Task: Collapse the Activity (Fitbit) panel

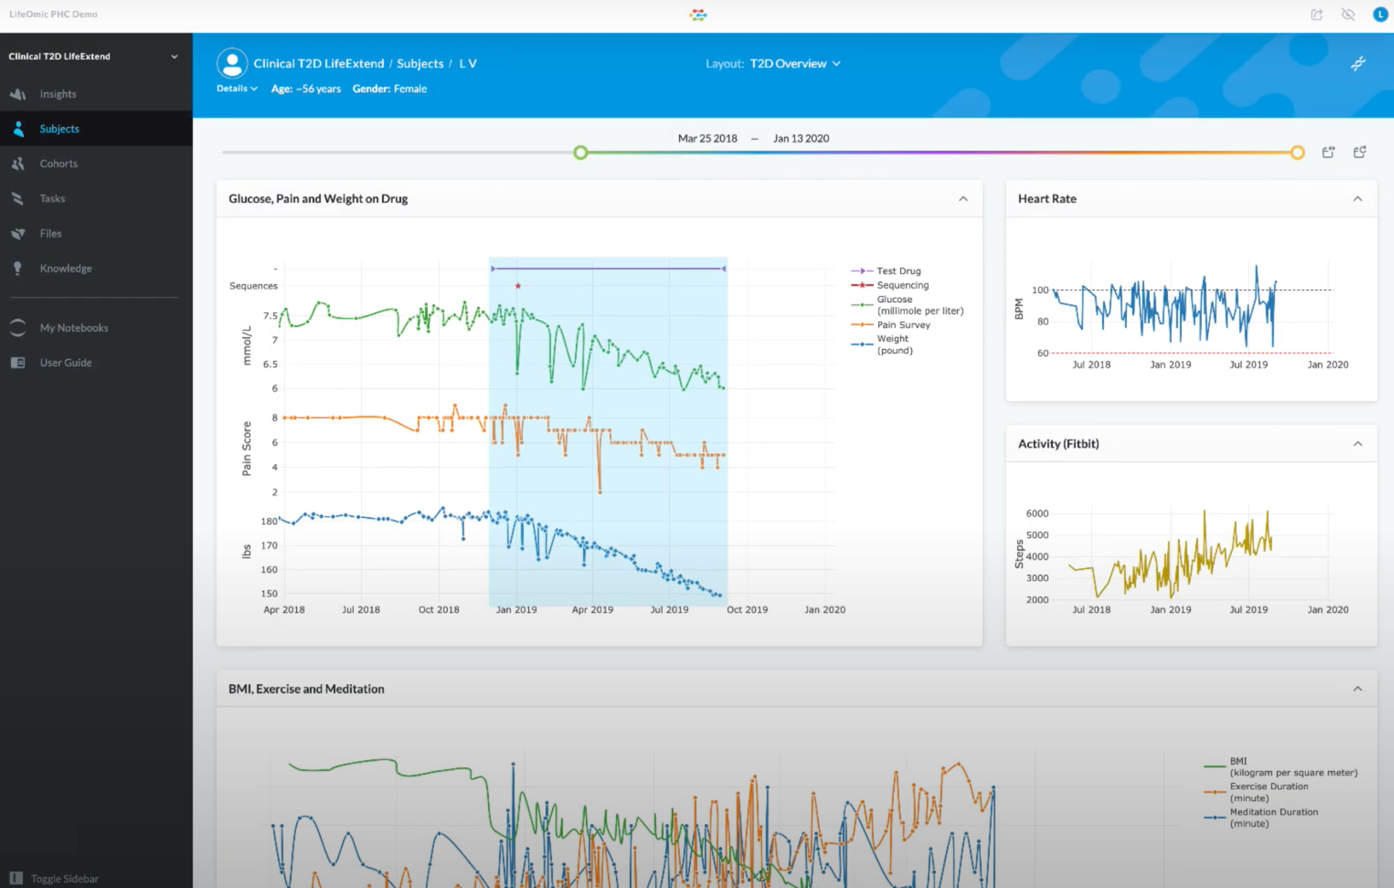Action: (x=1357, y=444)
